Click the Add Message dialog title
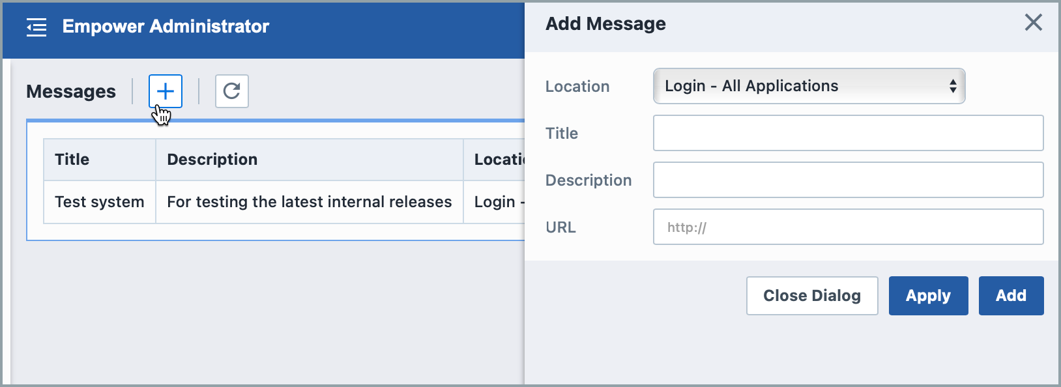1061x387 pixels. (605, 24)
